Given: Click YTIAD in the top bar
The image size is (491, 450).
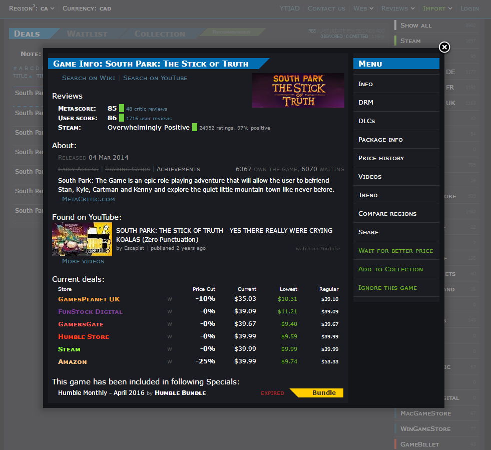Looking at the screenshot, I should (x=289, y=9).
